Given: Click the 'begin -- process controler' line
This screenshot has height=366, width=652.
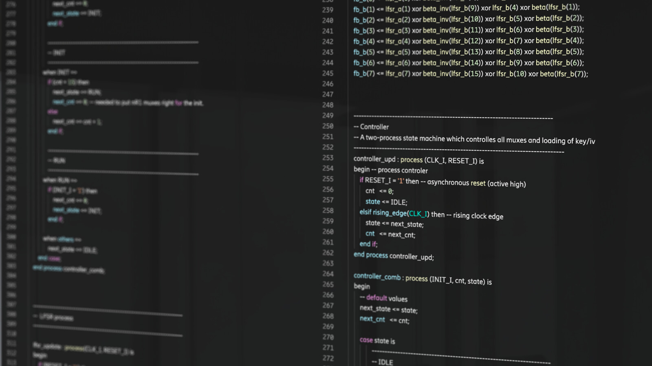Looking at the screenshot, I should [x=390, y=170].
